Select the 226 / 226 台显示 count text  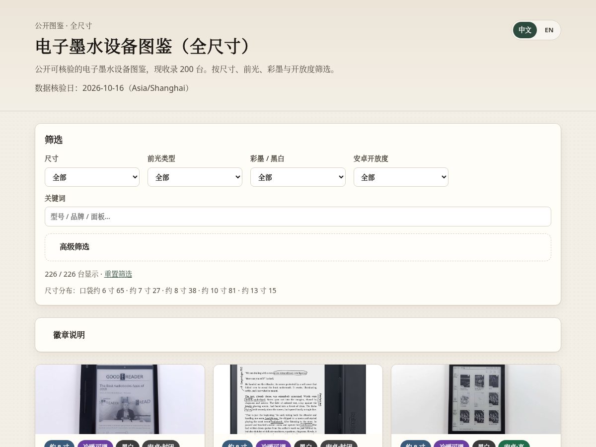click(x=72, y=274)
